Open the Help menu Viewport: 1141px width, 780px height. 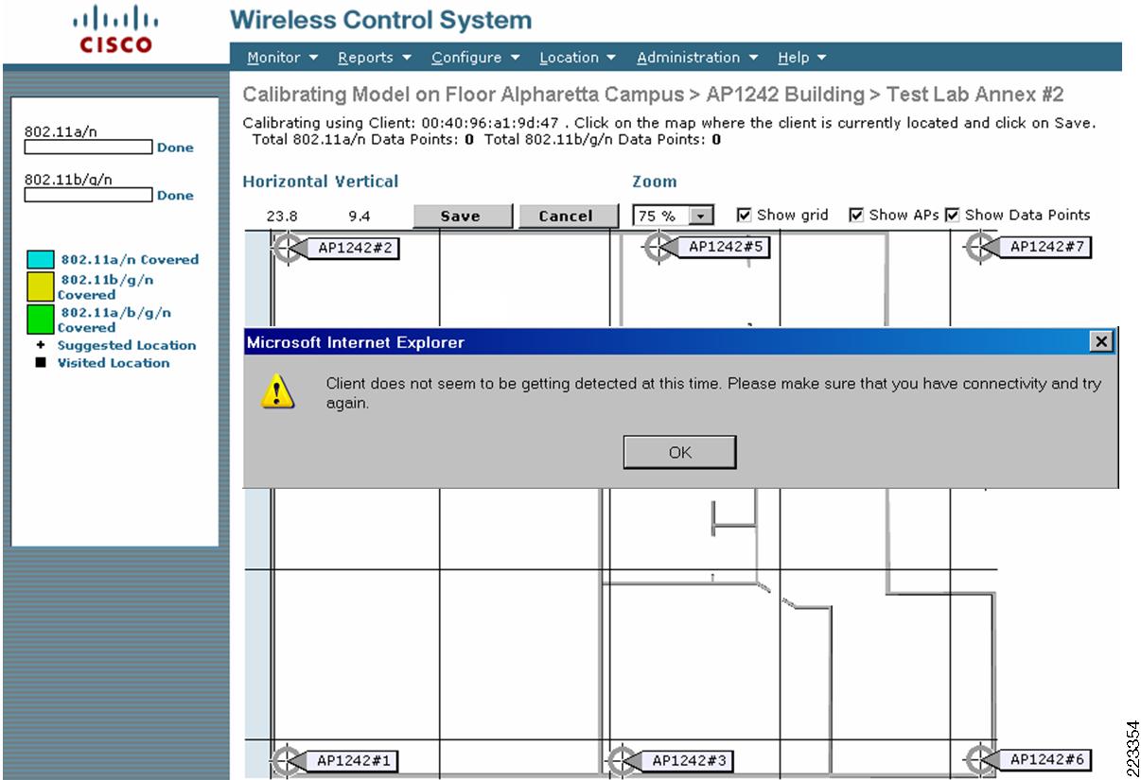[802, 58]
